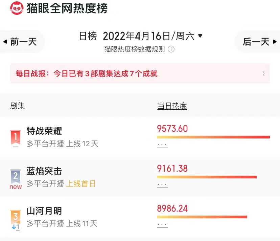Screen dimensions: 280x241
Task: Tap the left arrow beside 前一天
Action: [5, 42]
